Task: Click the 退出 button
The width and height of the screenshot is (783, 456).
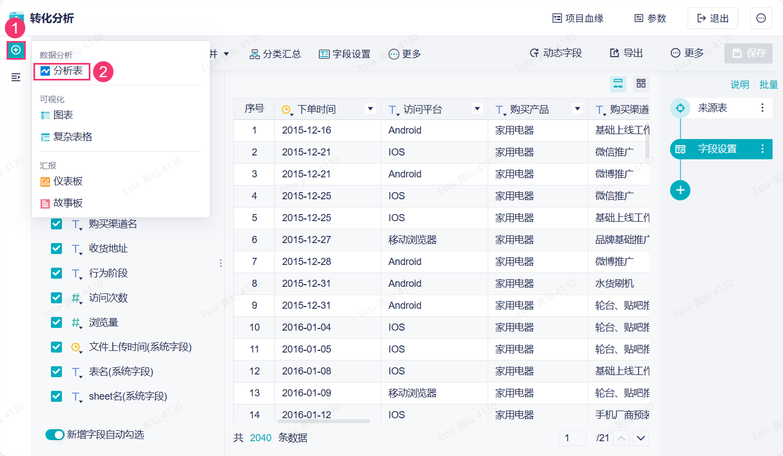Action: (712, 18)
